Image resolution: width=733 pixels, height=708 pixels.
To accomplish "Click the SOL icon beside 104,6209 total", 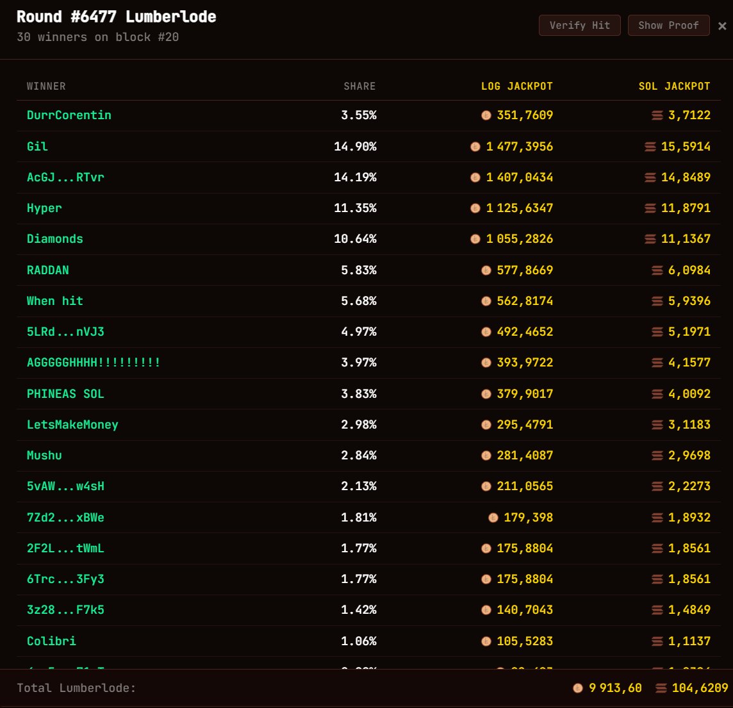I will (x=661, y=688).
